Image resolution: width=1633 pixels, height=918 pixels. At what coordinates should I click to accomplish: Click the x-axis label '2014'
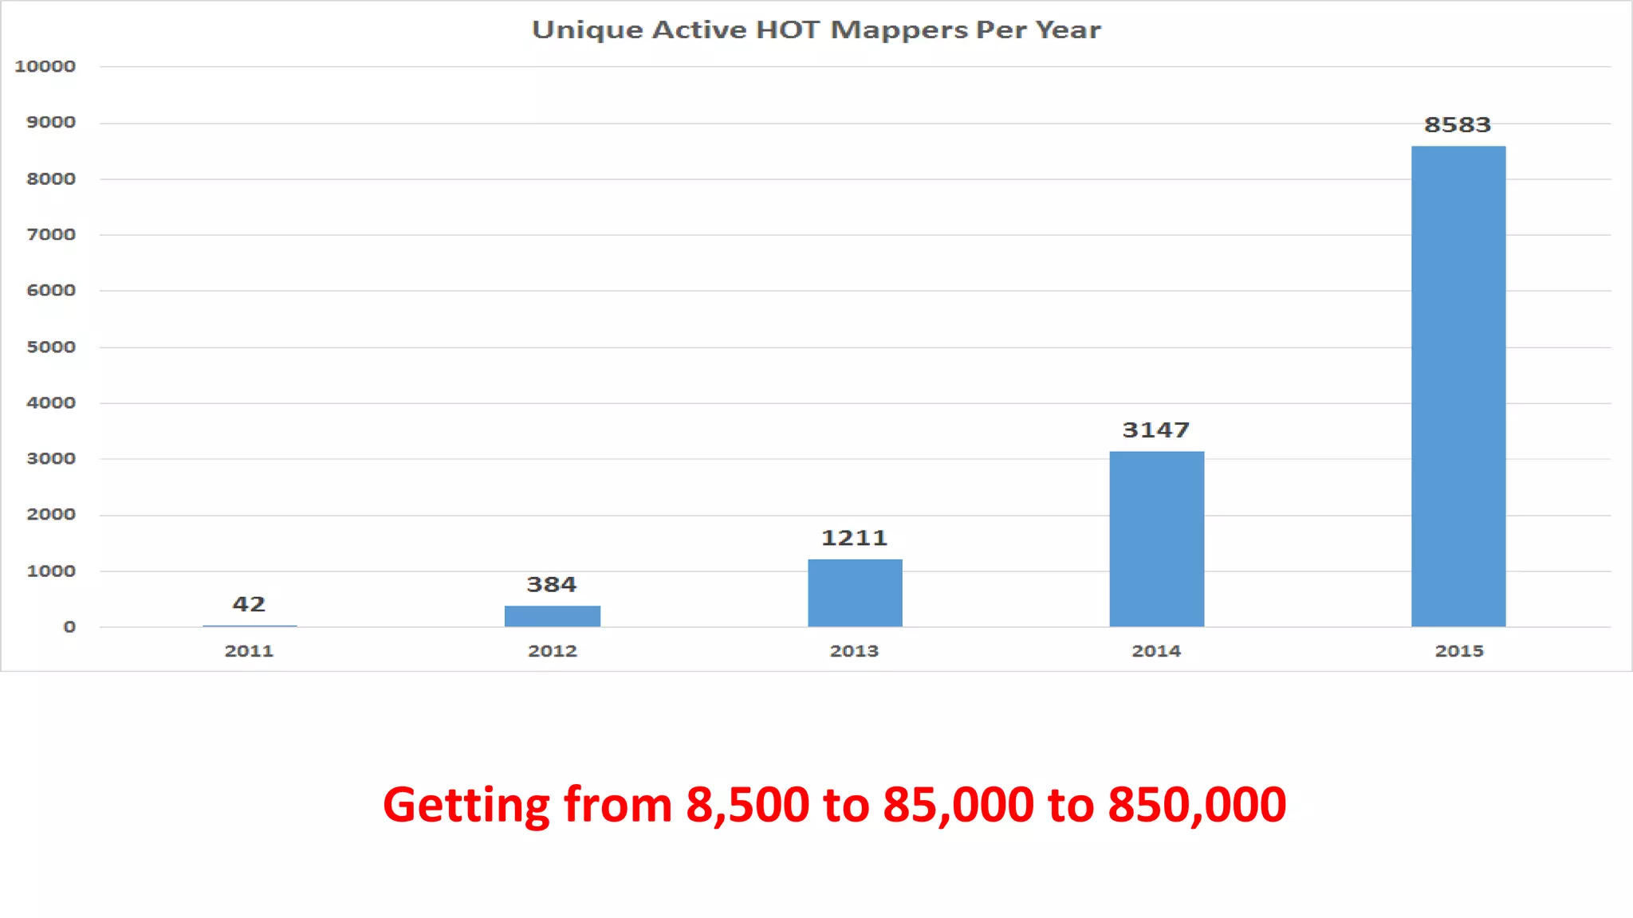pyautogui.click(x=1156, y=651)
